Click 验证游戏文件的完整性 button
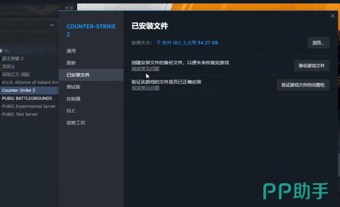Screen dimensions: 340x207 coord(303,85)
